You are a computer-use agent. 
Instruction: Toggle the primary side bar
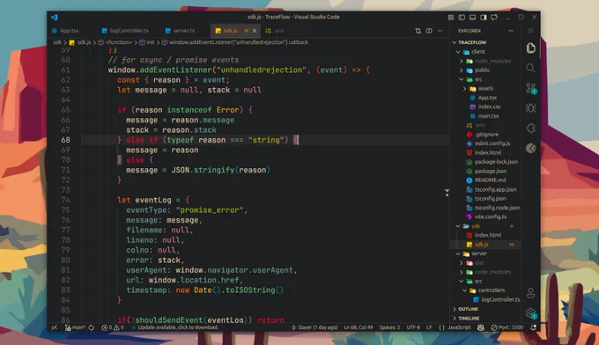(x=462, y=18)
